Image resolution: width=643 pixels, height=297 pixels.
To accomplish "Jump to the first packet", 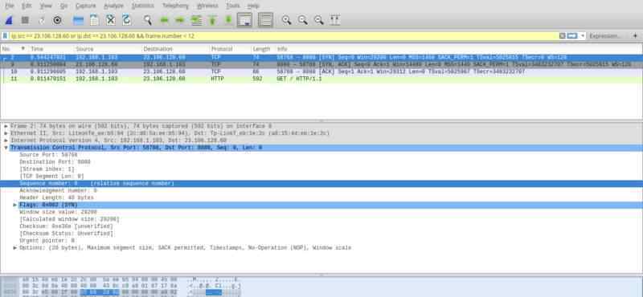I will click(x=212, y=20).
